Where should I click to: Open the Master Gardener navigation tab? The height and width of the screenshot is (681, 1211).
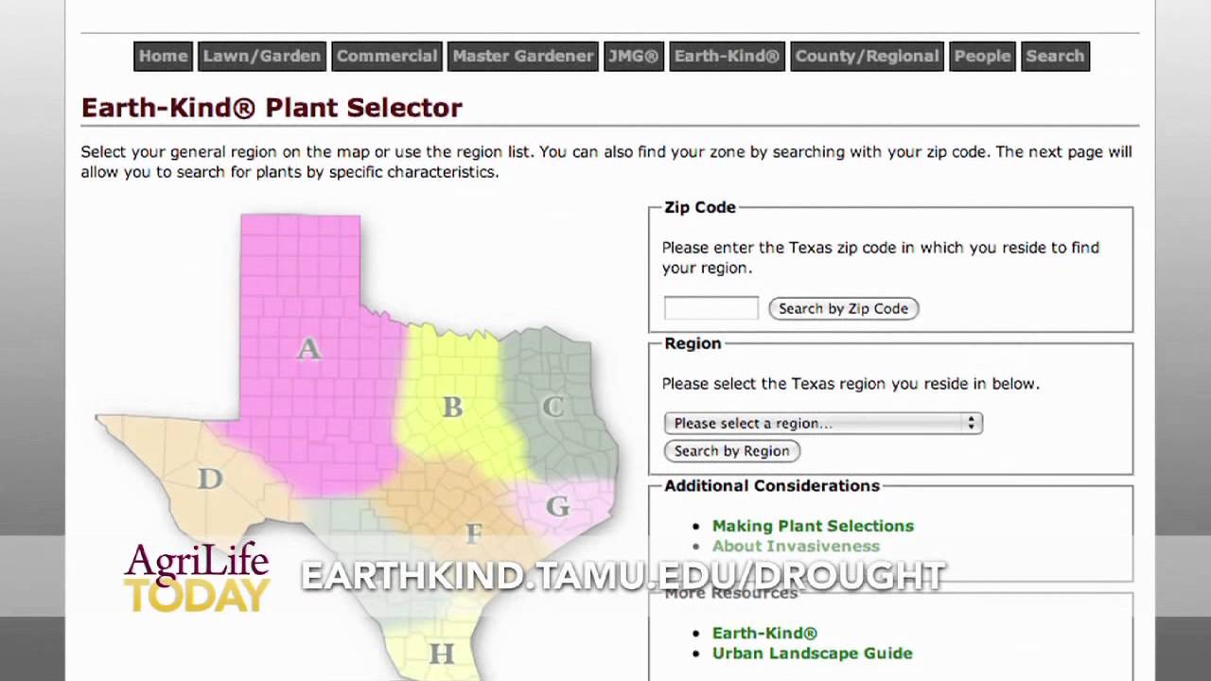click(523, 56)
